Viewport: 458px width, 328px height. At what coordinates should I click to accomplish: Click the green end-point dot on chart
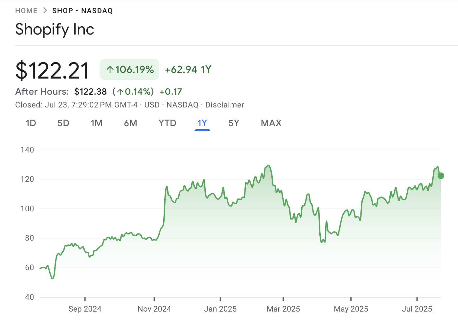[441, 176]
